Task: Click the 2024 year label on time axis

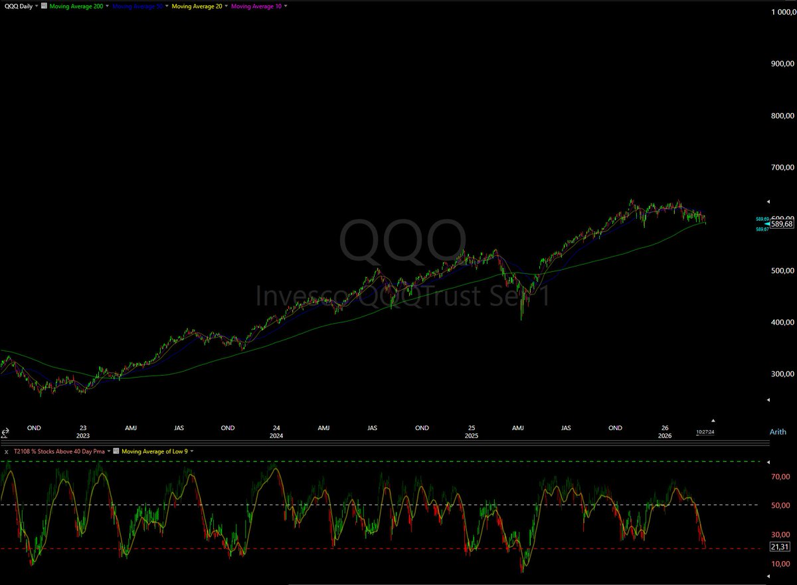Action: click(x=276, y=436)
